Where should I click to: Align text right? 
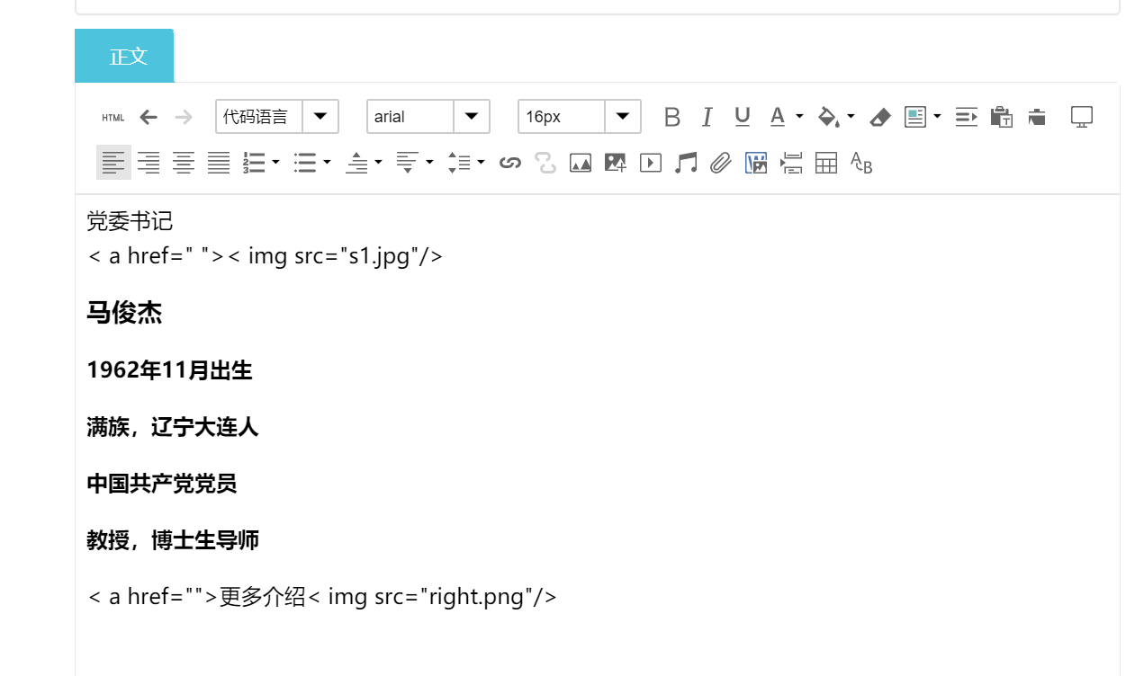[x=149, y=163]
